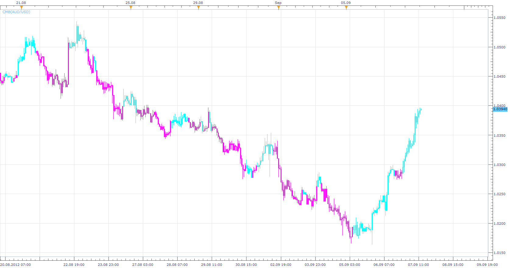510x268 pixels.
Task: Click the 22.08 19:00 time label
Action: (x=74, y=265)
